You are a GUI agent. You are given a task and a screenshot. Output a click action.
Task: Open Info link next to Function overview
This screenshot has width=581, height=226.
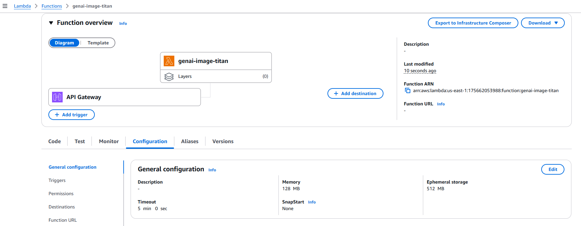tap(123, 24)
